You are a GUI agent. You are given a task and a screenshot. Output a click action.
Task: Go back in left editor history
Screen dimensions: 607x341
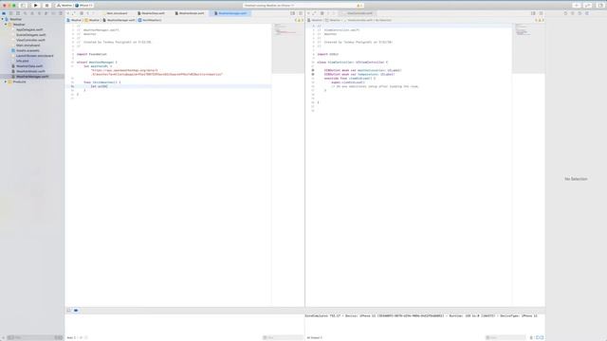(x=88, y=13)
